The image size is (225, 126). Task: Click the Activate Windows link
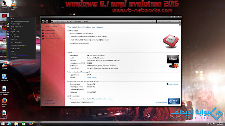161,102
